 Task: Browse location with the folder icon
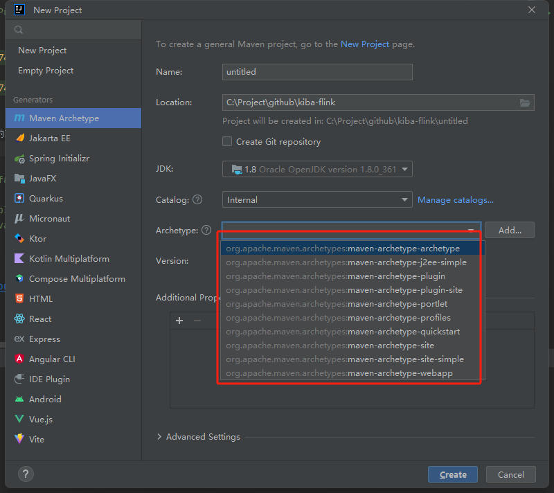coord(525,102)
